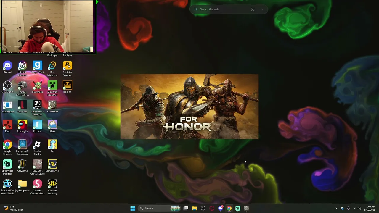Screen dimensions: 379x213
Task: Click the PEAK desktop icon
Action: click(52, 127)
